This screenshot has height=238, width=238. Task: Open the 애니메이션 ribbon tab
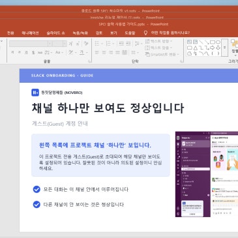click(30, 33)
